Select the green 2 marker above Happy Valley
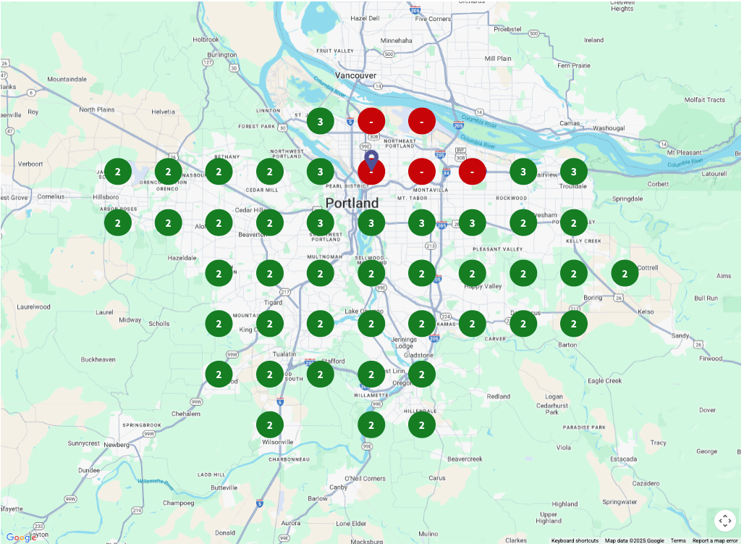 472,273
